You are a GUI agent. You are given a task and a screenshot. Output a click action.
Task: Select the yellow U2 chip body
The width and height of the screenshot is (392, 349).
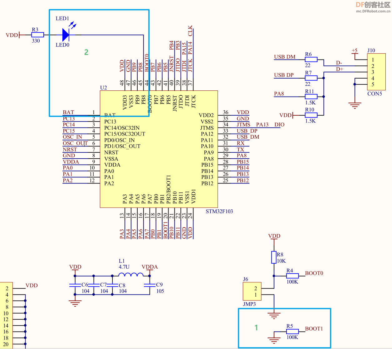pos(159,149)
